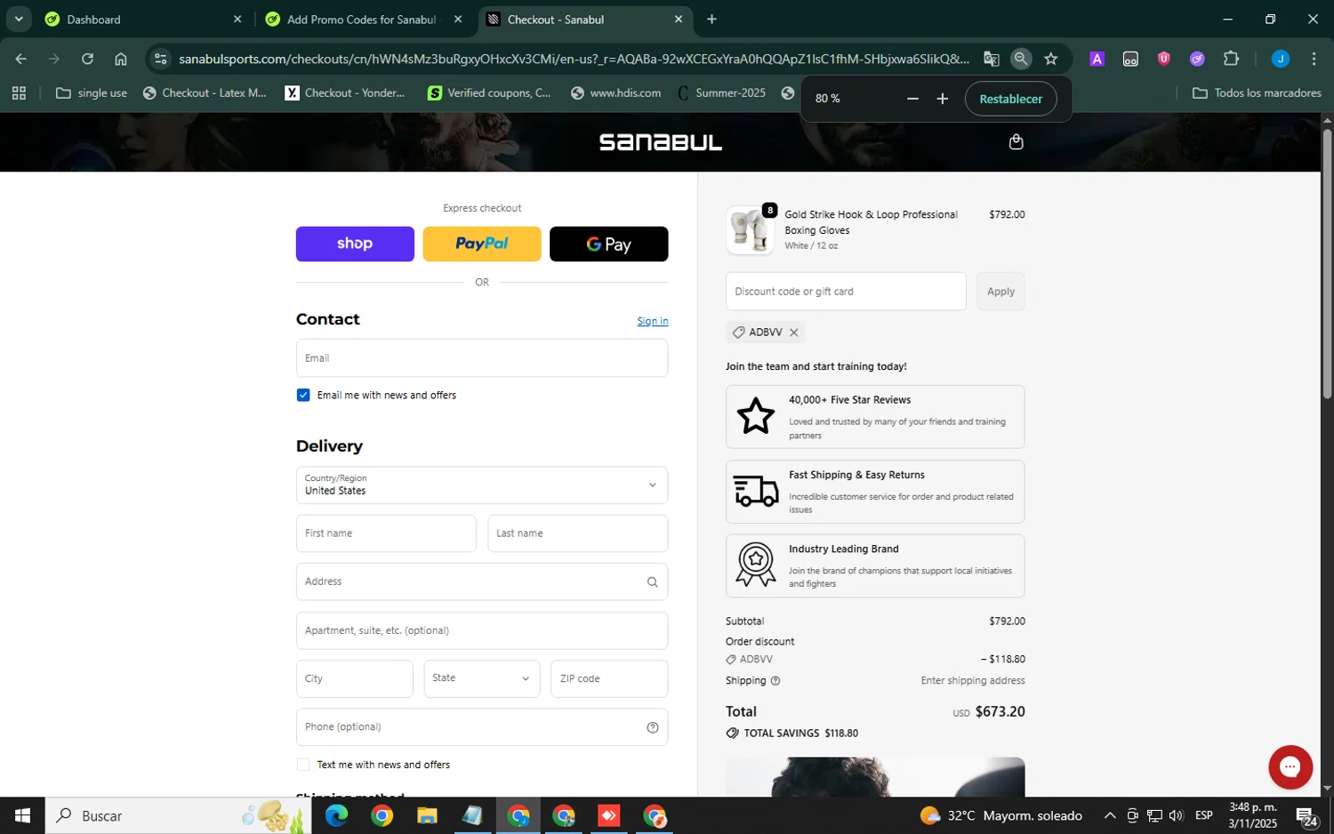Pay with the PayPal button
The image size is (1334, 834).
(x=482, y=244)
